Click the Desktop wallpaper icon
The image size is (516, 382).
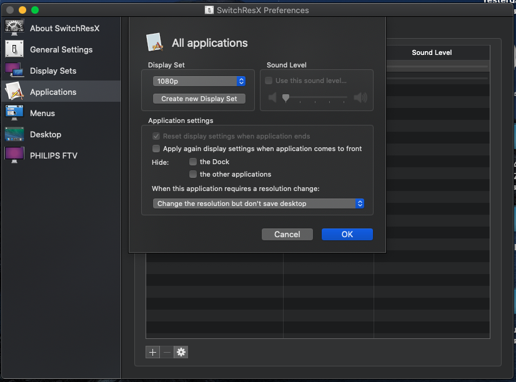pos(14,134)
